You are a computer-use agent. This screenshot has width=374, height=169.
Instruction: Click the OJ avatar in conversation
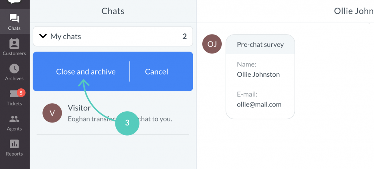[x=212, y=44]
